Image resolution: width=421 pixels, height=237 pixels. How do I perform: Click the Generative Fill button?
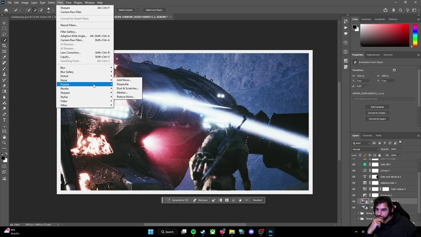click(178, 200)
